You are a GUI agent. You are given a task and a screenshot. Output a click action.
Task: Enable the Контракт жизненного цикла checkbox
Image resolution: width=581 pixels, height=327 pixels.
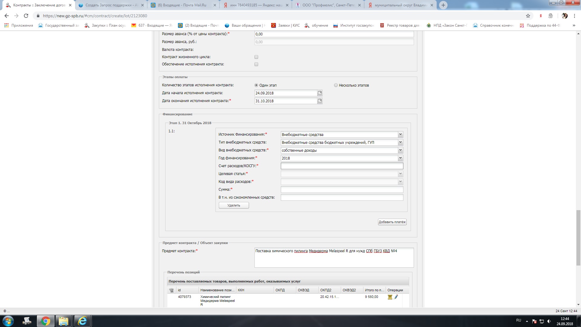[x=256, y=57]
